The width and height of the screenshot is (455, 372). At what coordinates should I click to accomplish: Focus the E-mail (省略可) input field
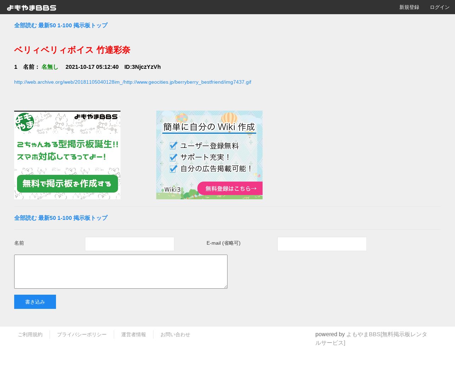click(x=322, y=244)
